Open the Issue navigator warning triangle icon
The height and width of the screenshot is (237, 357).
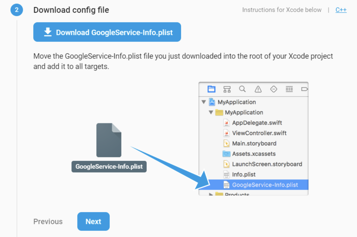coord(258,89)
